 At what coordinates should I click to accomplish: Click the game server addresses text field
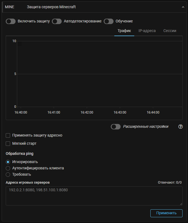pos(94,196)
